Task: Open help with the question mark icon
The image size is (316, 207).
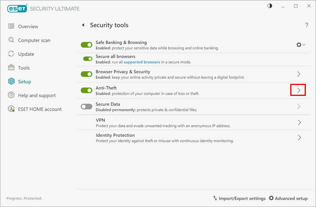Action: click(307, 25)
